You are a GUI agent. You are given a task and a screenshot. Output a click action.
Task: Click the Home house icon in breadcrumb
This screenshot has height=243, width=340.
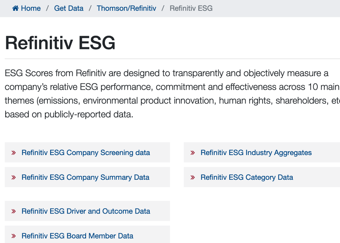pyautogui.click(x=15, y=8)
